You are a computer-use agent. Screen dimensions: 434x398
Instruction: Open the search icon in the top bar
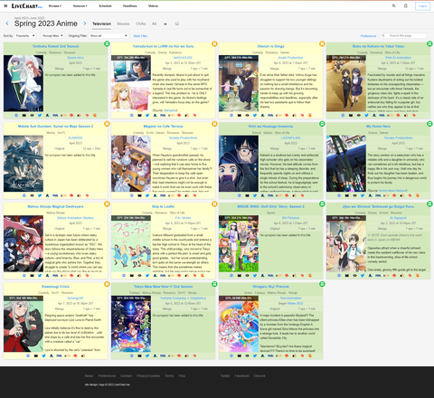pyautogui.click(x=393, y=5)
